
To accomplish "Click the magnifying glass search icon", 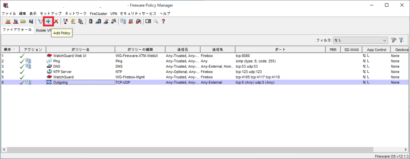I will click(156, 22).
